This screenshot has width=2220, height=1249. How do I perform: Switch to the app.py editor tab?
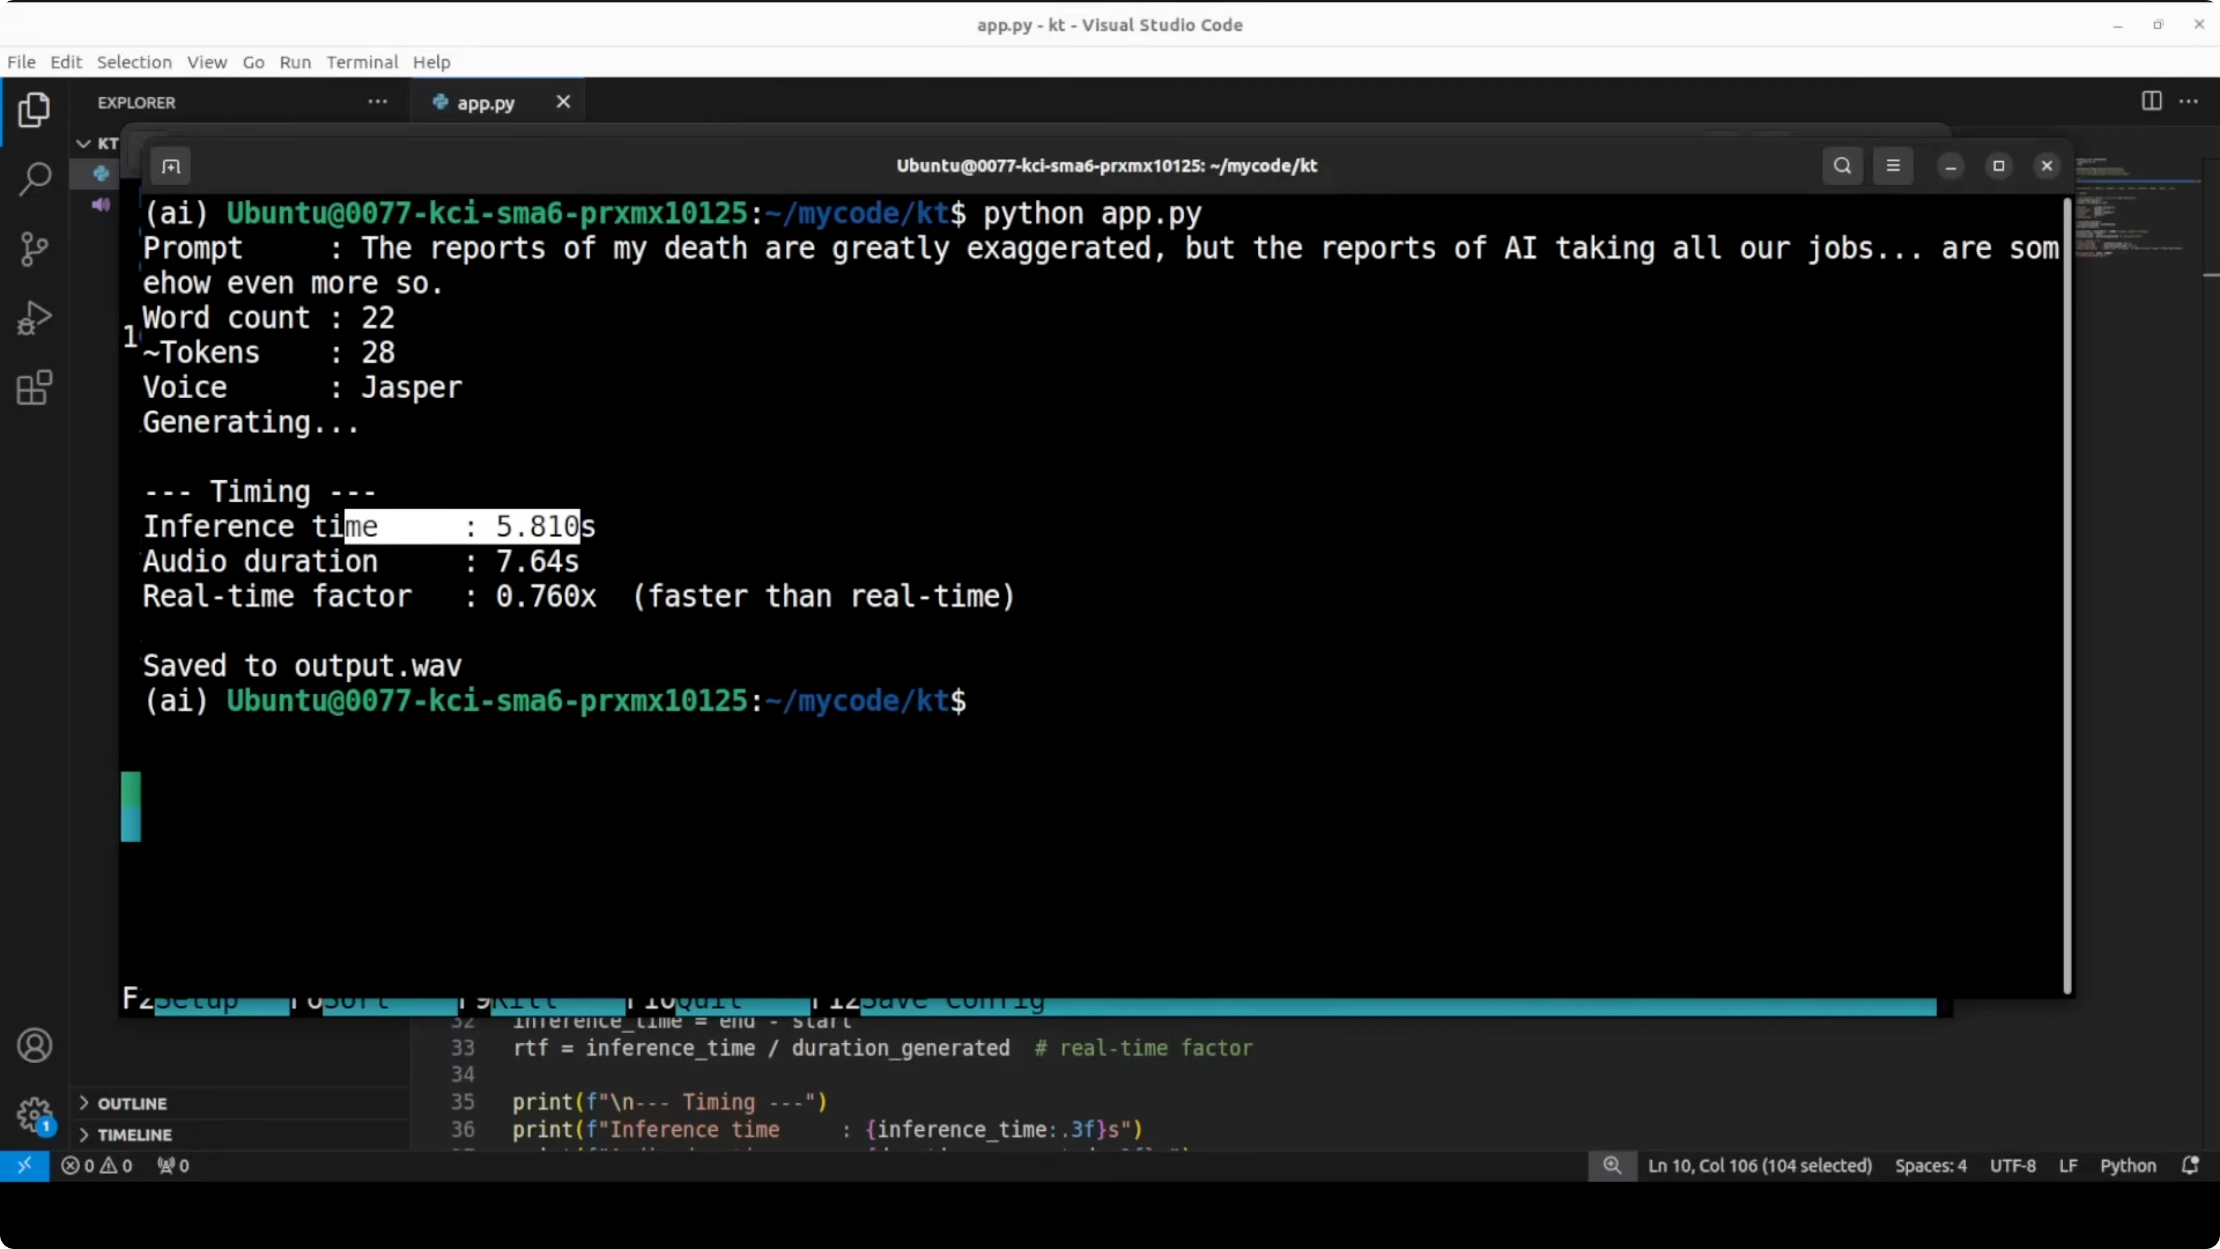[485, 103]
